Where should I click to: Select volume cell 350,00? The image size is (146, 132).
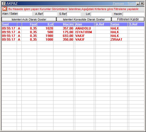tap(63, 40)
